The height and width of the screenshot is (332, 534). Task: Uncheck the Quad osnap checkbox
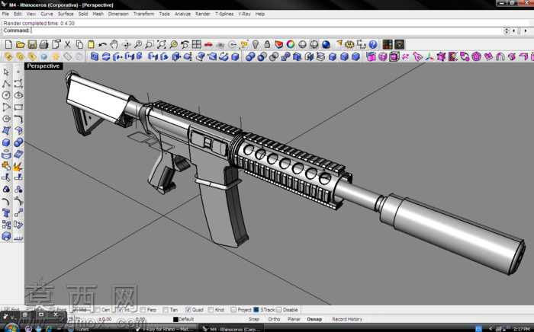[x=188, y=310]
